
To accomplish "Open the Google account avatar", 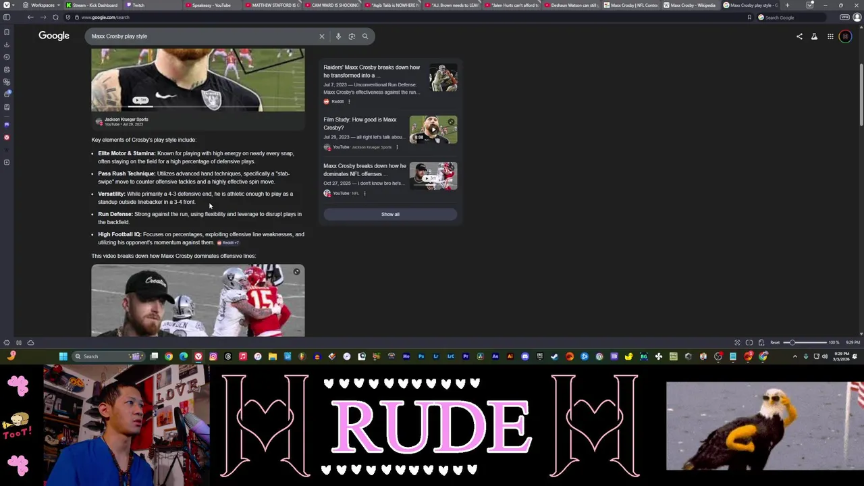I will click(845, 36).
